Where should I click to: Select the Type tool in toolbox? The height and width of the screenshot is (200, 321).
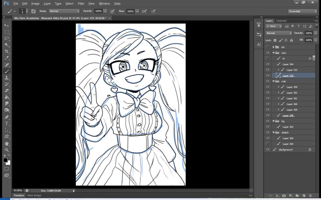coord(6,123)
